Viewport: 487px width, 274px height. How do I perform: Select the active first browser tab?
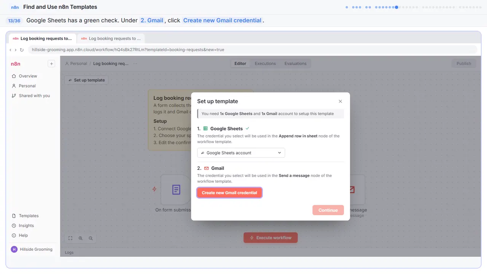42,38
